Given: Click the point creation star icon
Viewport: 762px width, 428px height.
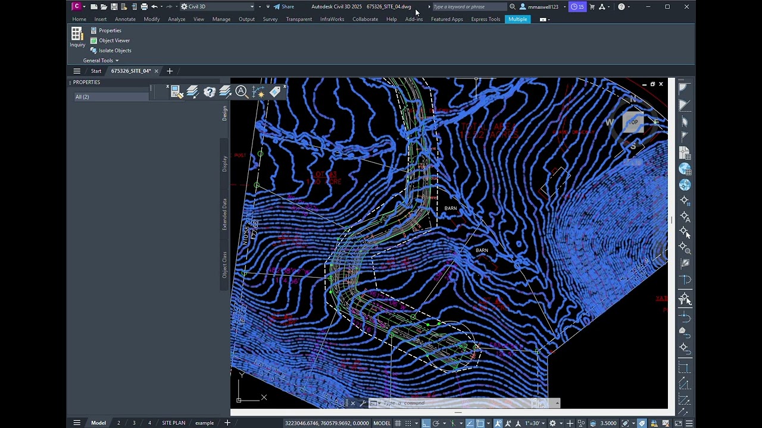Looking at the screenshot, I should [x=258, y=92].
